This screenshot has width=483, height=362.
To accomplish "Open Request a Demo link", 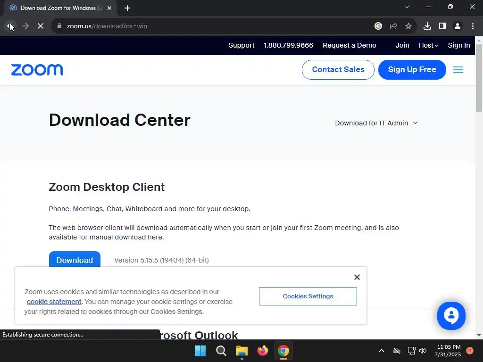I will pyautogui.click(x=350, y=45).
